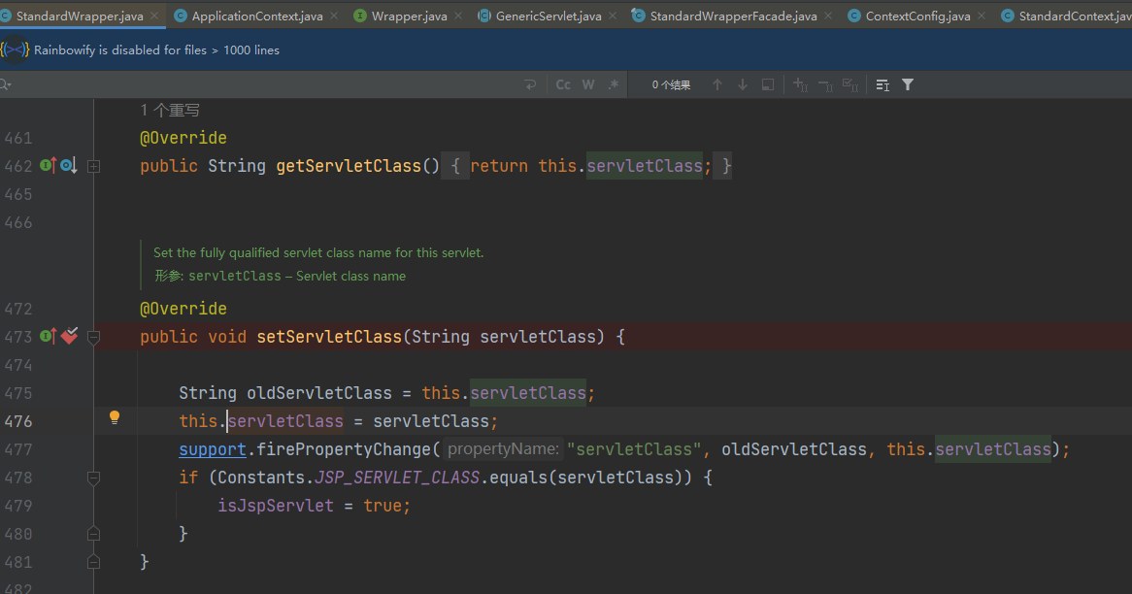Go to previous occurrence arrow
The height and width of the screenshot is (594, 1132).
[716, 85]
